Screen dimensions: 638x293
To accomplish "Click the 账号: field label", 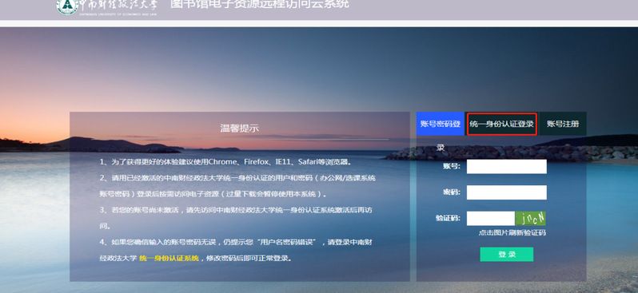I will click(x=452, y=166).
